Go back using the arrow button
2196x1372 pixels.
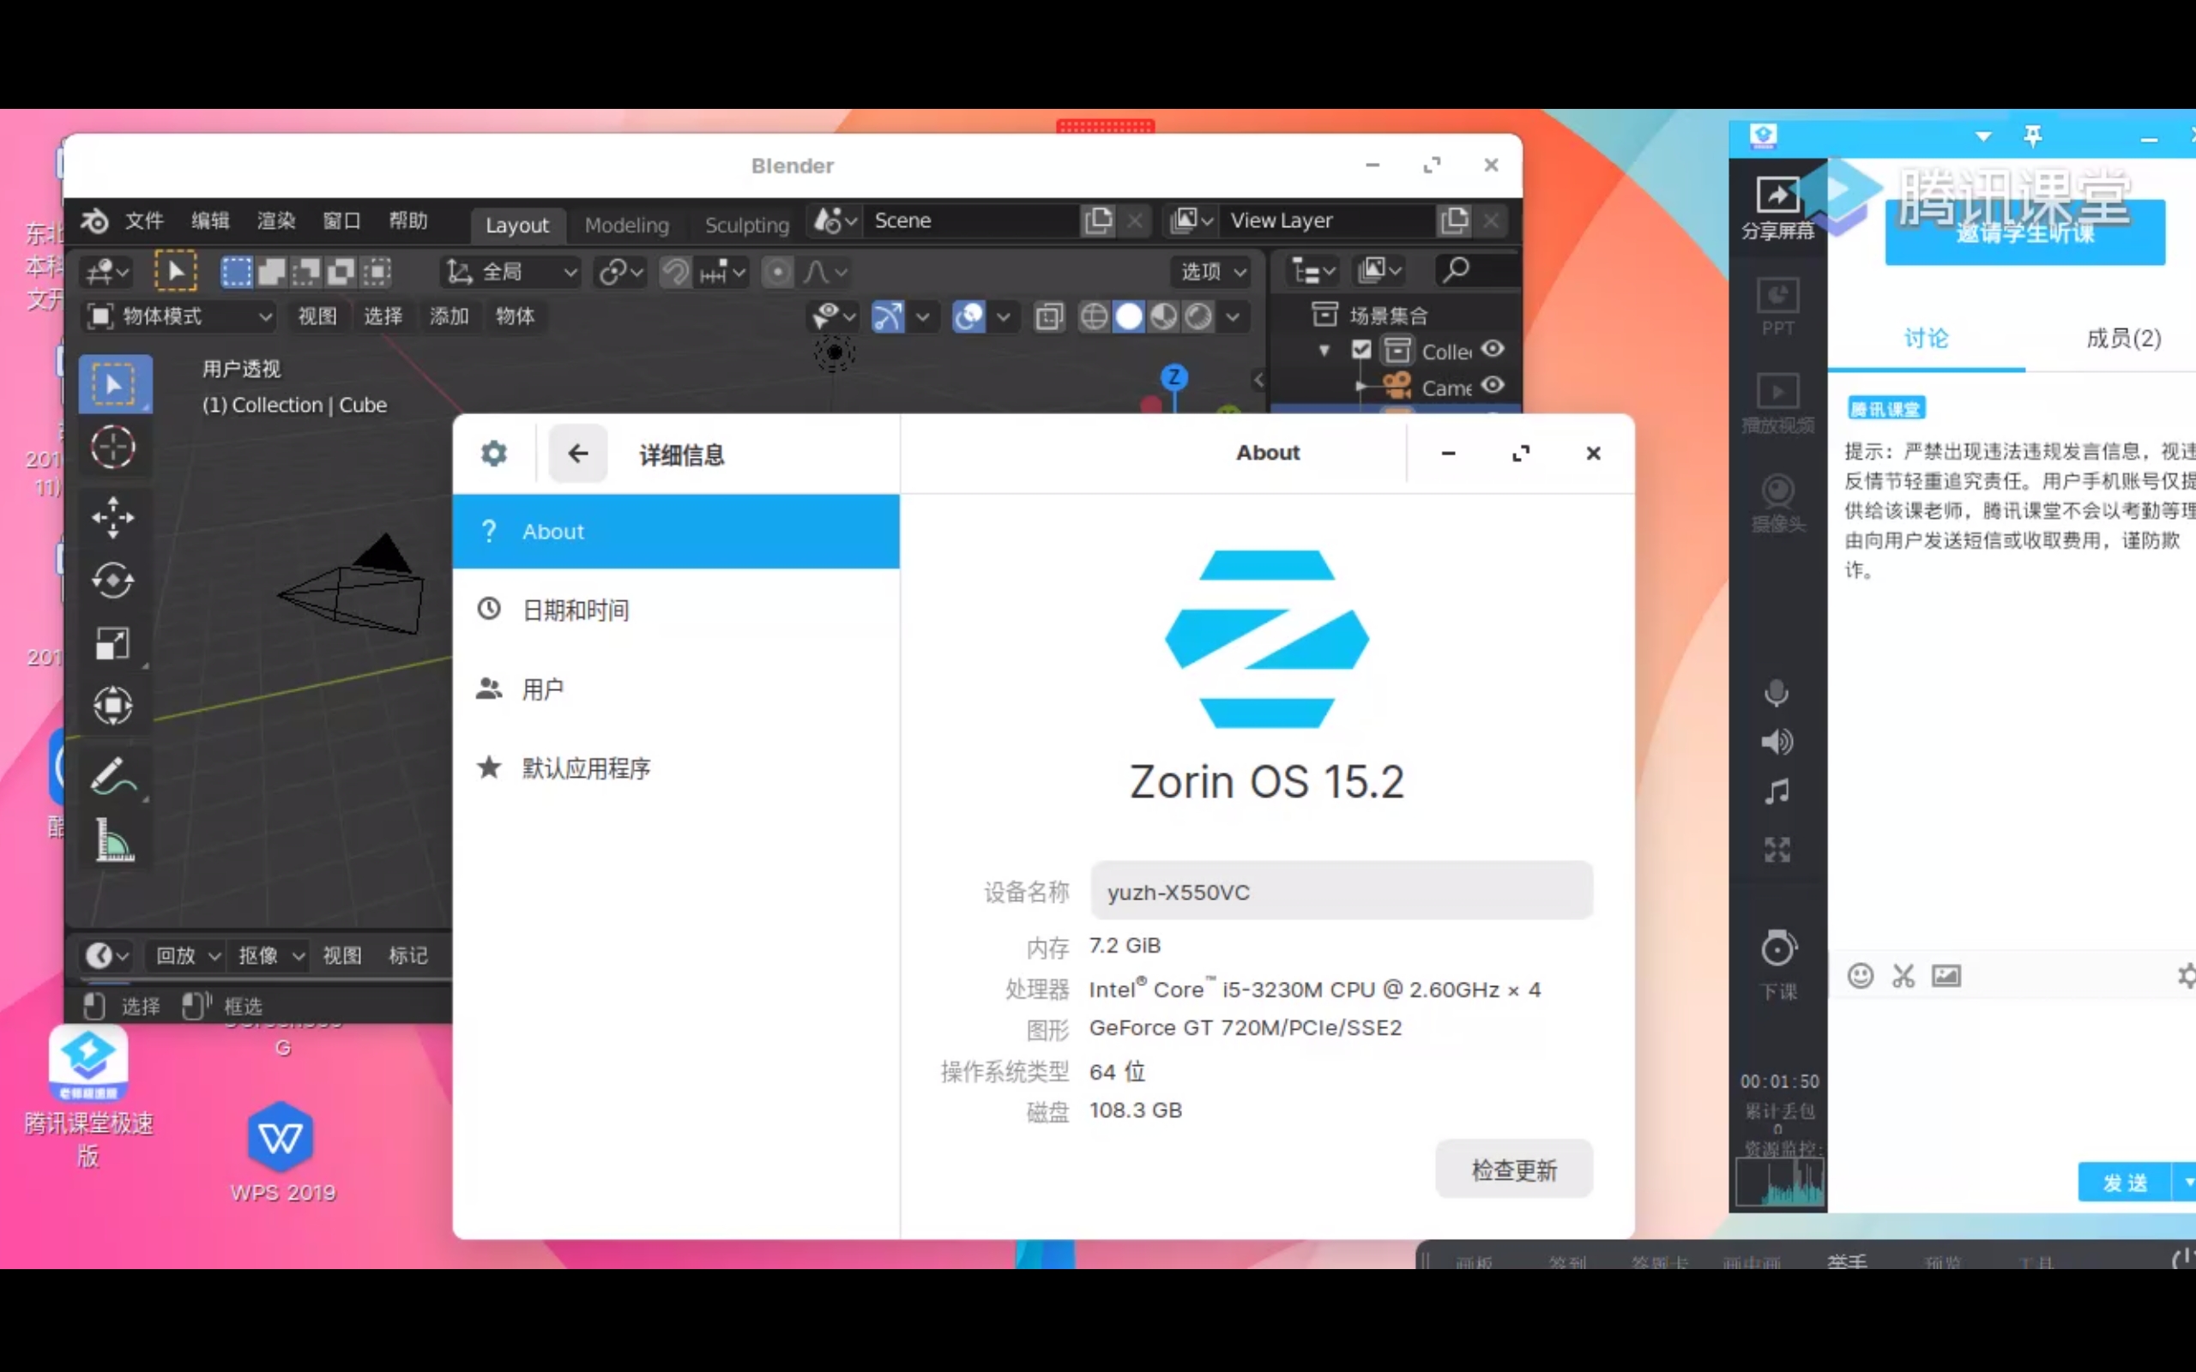tap(578, 453)
